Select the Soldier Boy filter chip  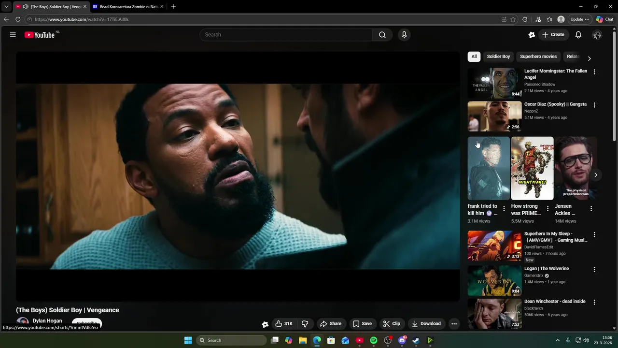click(498, 57)
